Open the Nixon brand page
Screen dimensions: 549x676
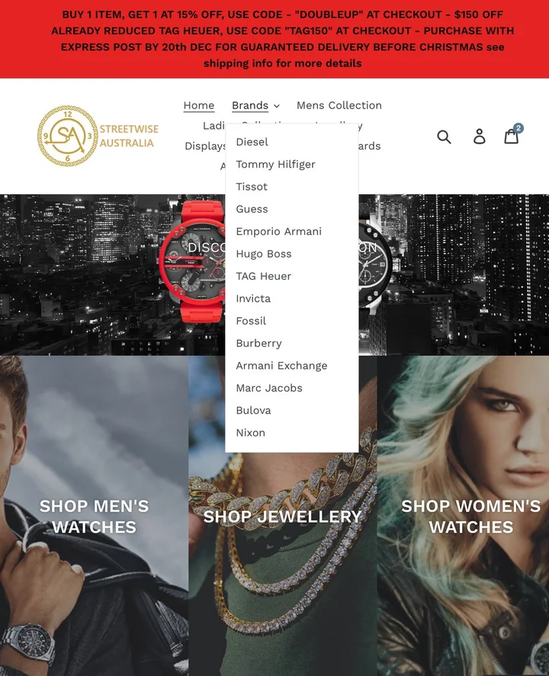coord(251,432)
